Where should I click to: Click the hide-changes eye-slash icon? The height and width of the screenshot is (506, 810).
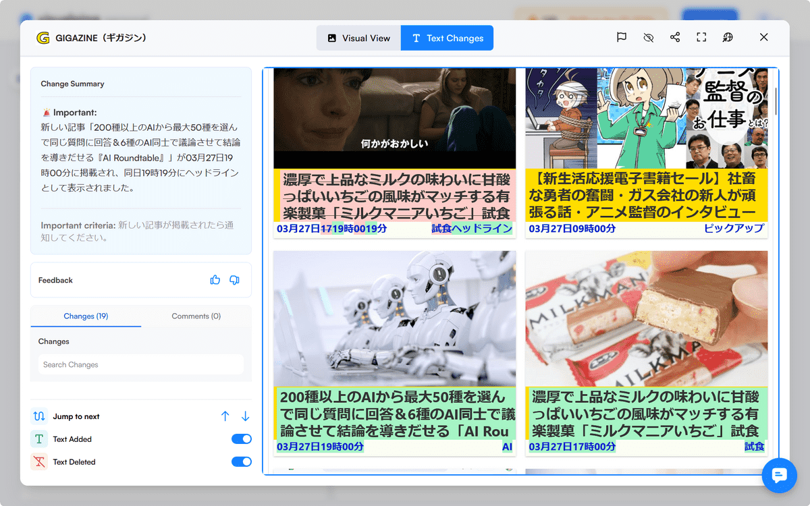click(x=648, y=37)
